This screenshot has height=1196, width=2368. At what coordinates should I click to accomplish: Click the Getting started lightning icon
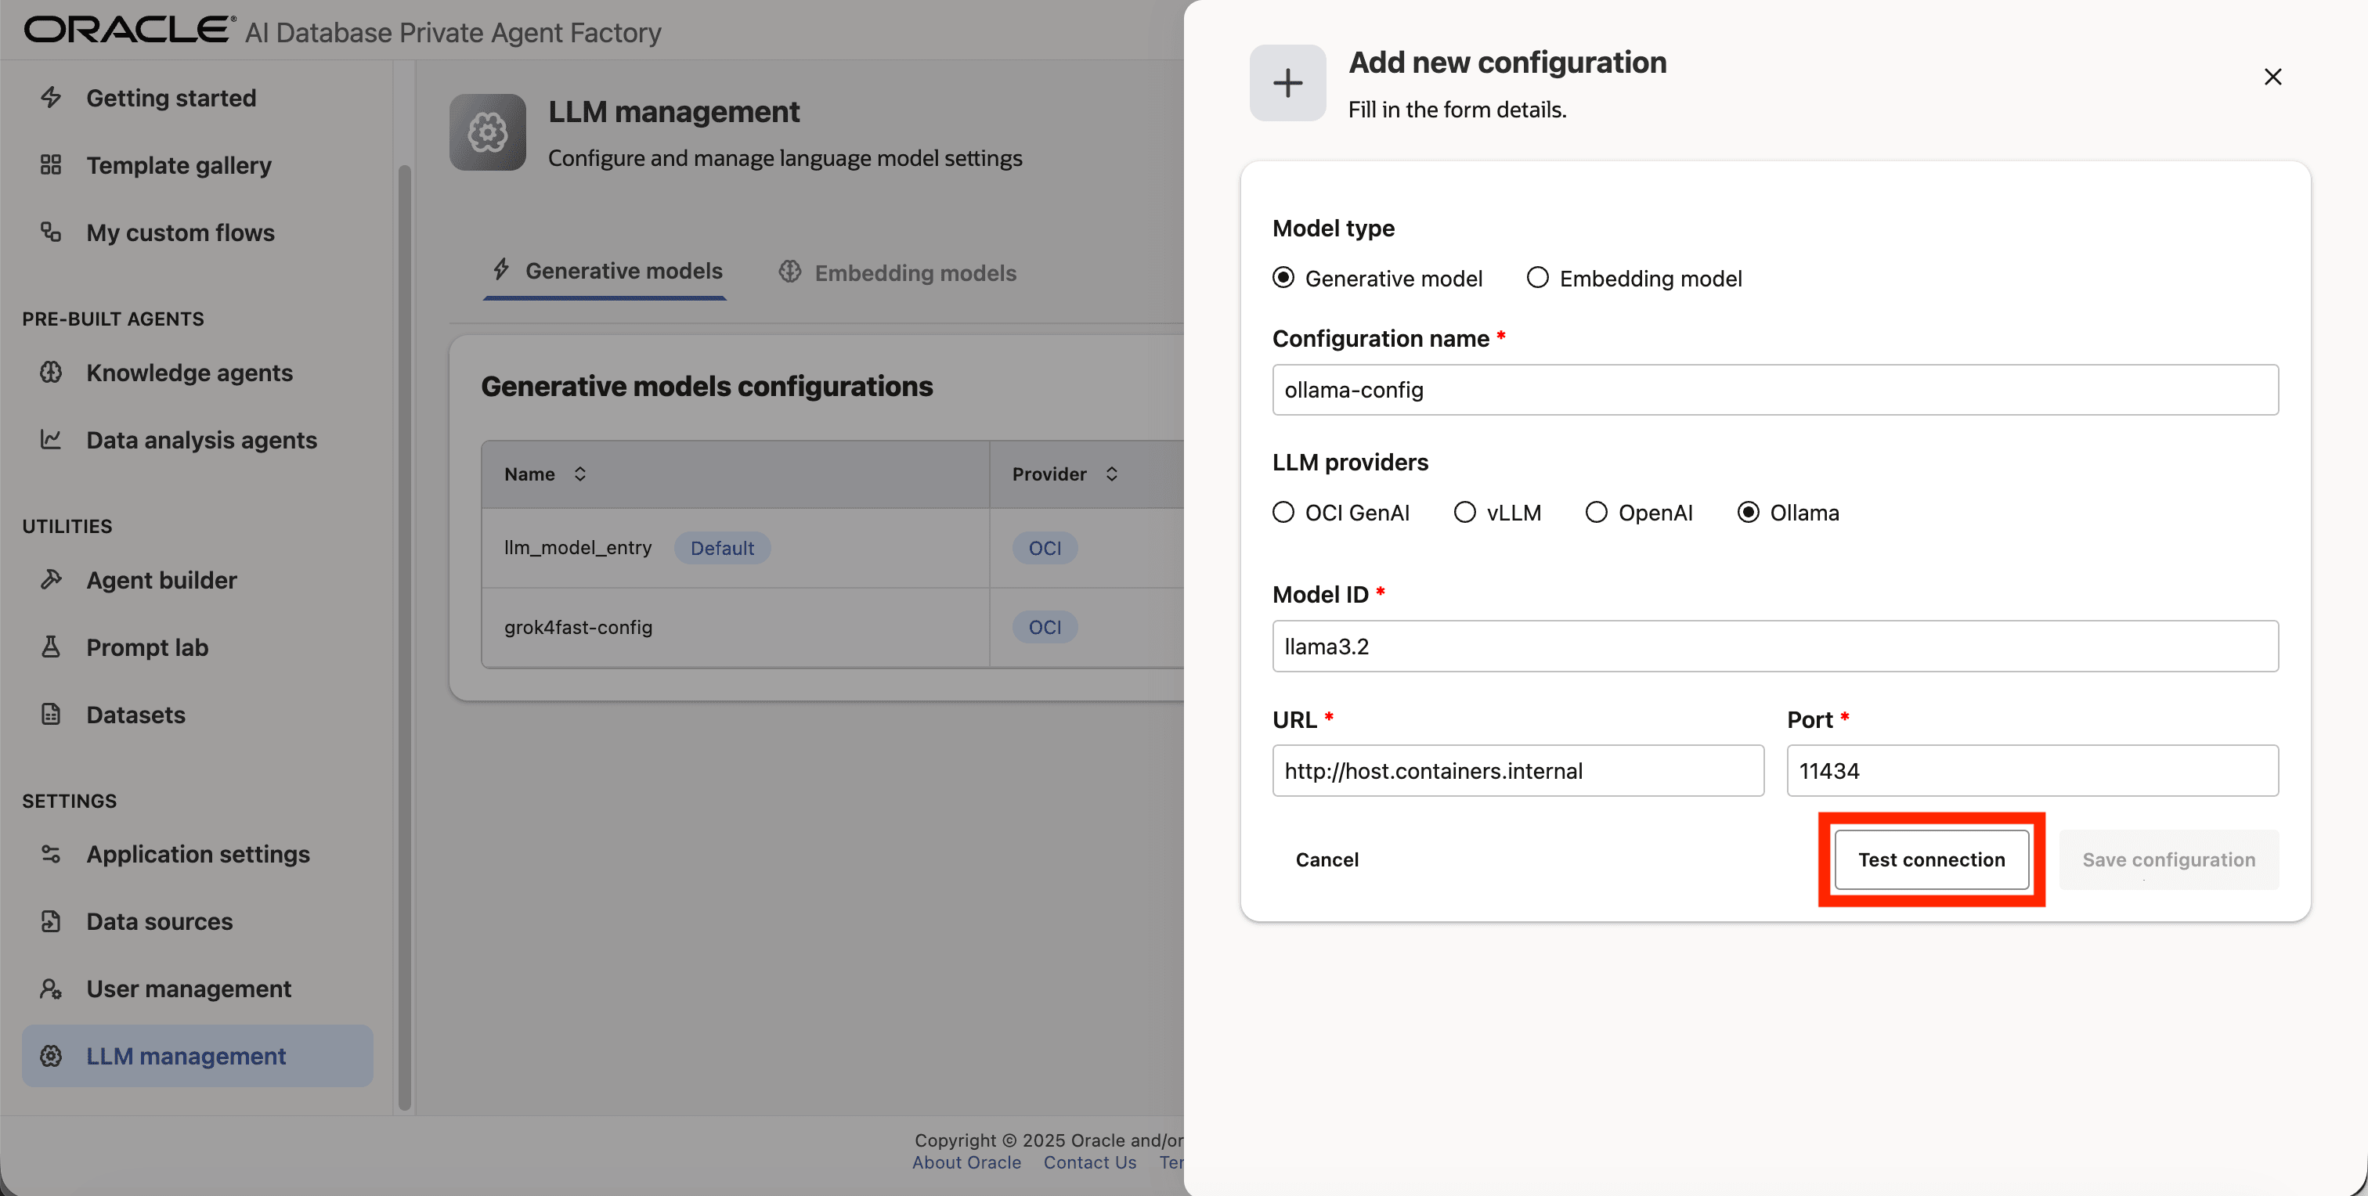click(52, 97)
